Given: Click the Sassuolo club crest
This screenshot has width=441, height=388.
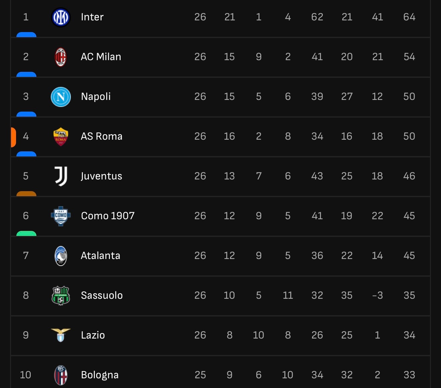Looking at the screenshot, I should point(61,295).
